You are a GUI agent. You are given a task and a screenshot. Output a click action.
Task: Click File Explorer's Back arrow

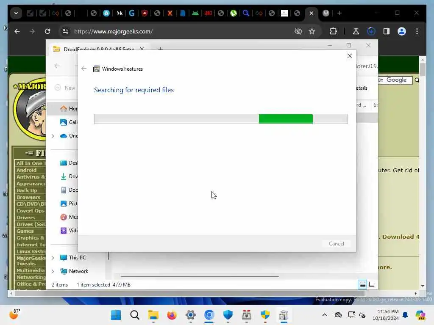[57, 66]
